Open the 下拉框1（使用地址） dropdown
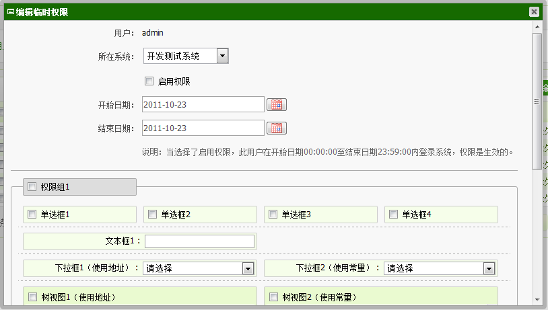 click(199, 268)
